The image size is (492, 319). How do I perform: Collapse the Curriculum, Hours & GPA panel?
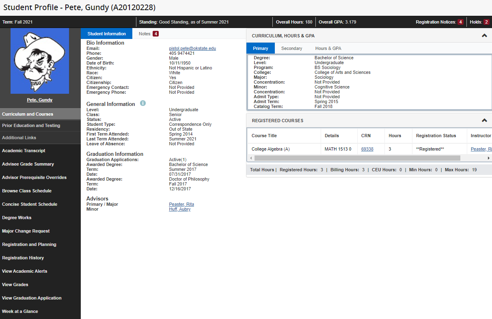click(x=484, y=35)
